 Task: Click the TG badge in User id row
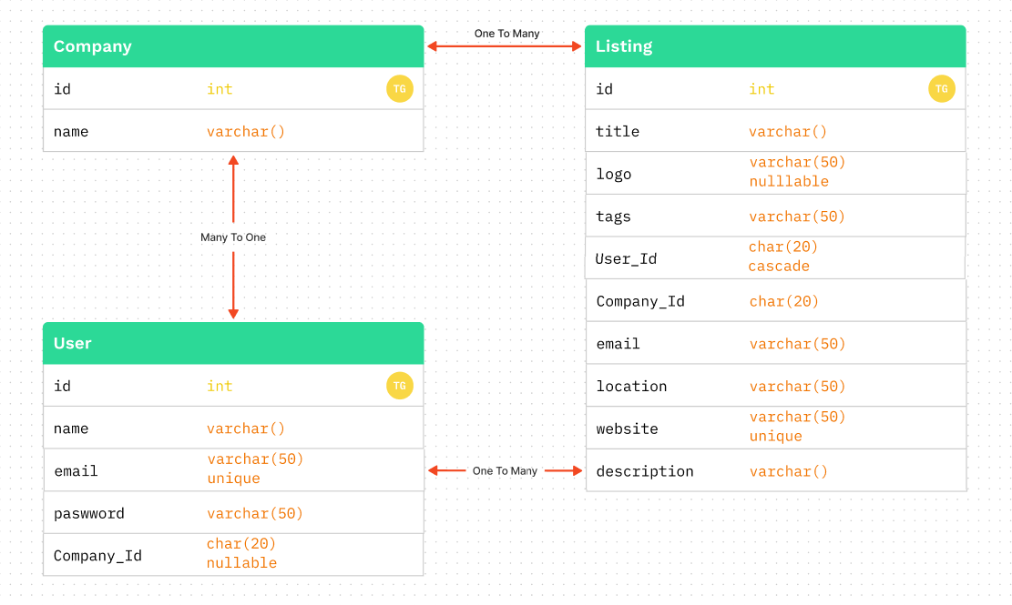click(x=400, y=386)
